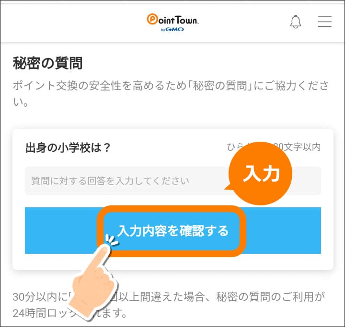Click the 24時間ロック warning line
Viewport: 345px width, 327px height.
(x=70, y=313)
